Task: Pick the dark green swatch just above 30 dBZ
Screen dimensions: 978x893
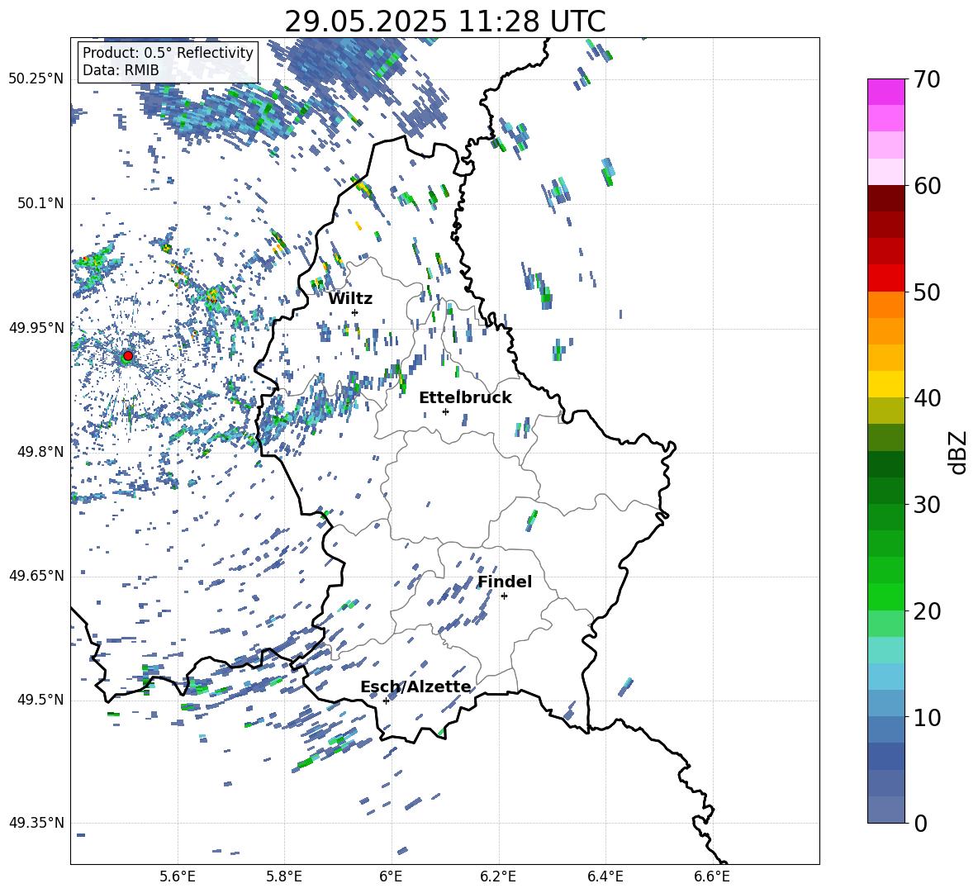Action: [x=886, y=491]
